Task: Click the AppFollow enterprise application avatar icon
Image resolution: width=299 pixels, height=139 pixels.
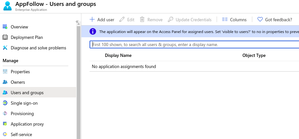Action: tap(8, 6)
